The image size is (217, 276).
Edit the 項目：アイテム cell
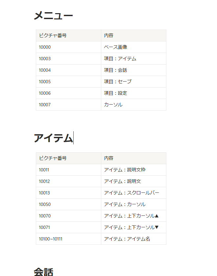click(133, 59)
